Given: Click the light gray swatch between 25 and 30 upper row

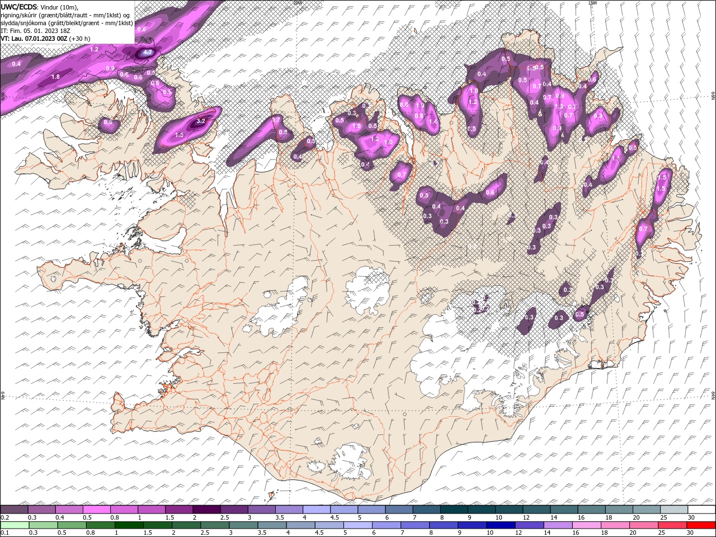Looking at the screenshot, I should coord(674,510).
